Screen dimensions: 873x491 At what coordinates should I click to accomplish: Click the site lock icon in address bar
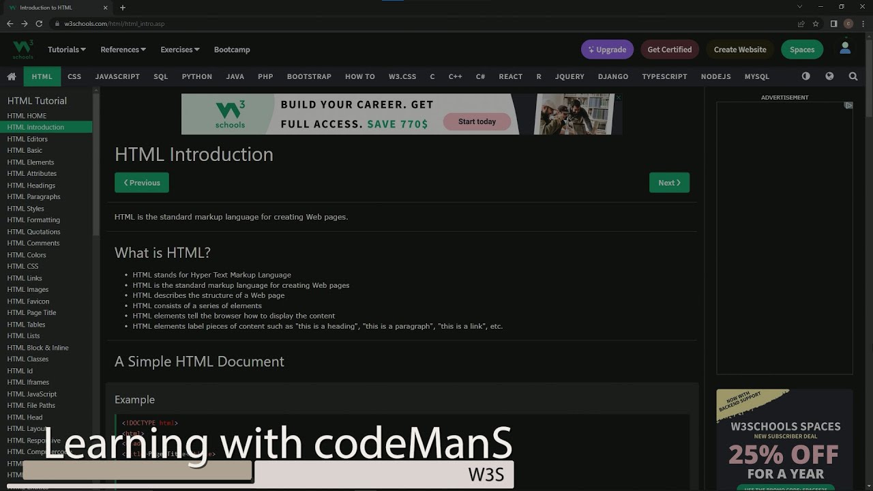[x=57, y=24]
